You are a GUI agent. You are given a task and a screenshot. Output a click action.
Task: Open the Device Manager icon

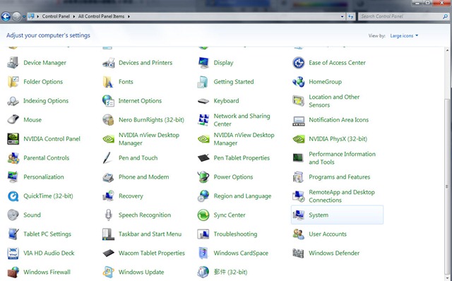tap(13, 63)
